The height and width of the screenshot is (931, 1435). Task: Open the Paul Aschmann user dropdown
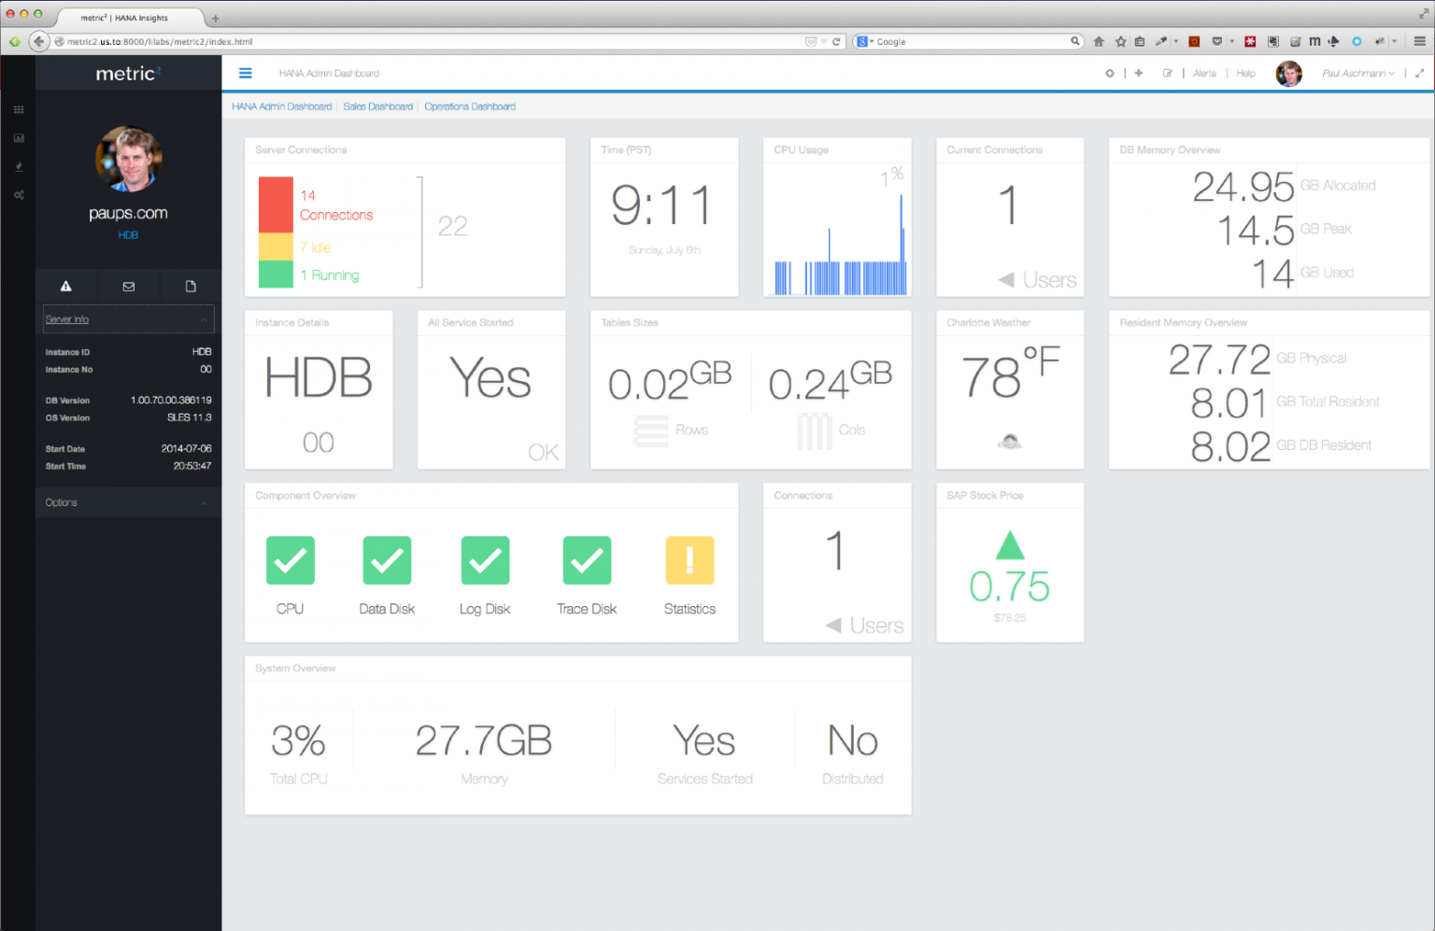click(1357, 73)
